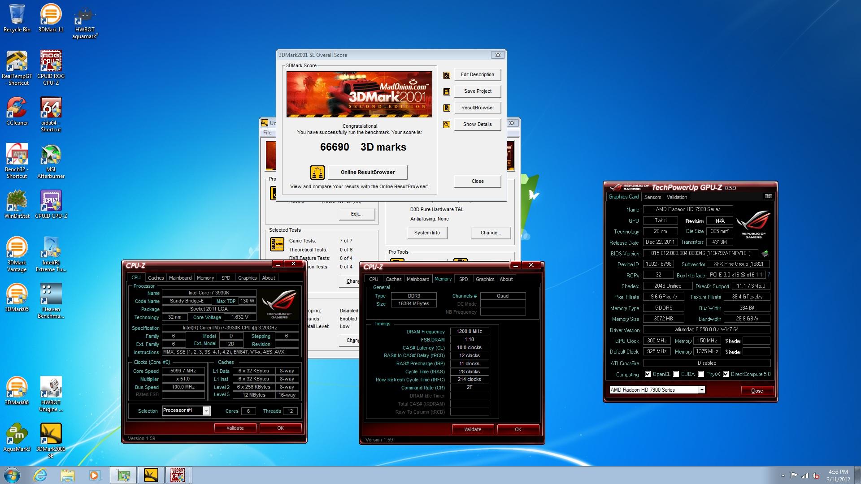Screen dimensions: 861x484
Task: Open SPD tab in the memory CPU-Z window
Action: 464,279
